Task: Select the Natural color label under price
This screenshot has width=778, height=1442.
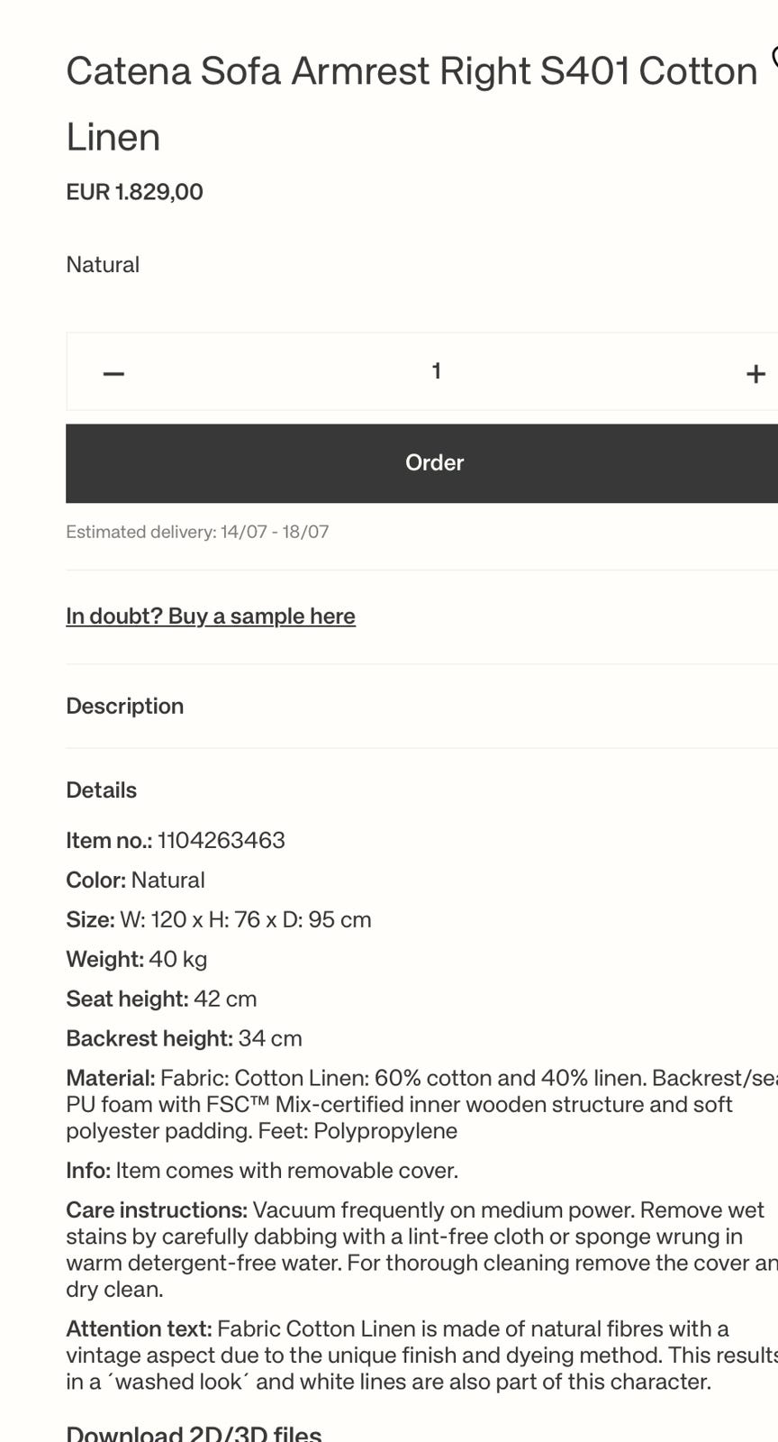Action: (x=103, y=265)
